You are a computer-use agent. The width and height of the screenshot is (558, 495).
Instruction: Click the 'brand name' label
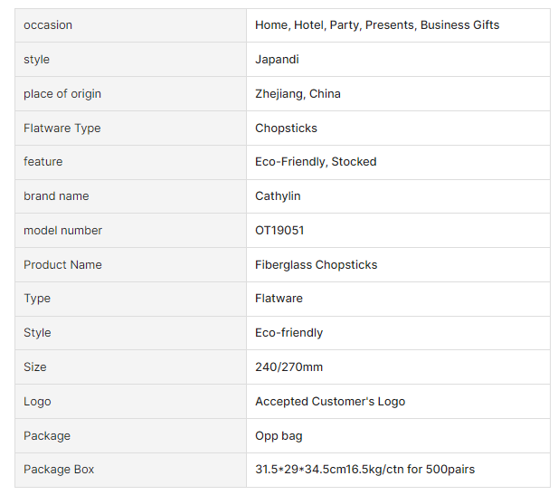coord(56,196)
